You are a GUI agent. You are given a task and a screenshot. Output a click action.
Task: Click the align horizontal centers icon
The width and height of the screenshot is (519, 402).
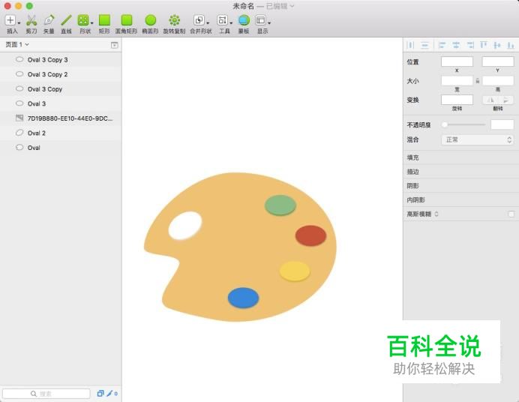click(456, 45)
